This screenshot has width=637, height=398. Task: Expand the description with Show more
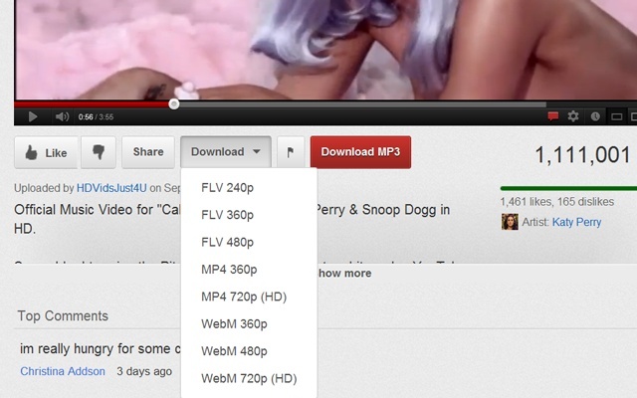click(x=344, y=274)
